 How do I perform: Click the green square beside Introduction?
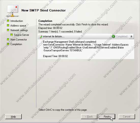8,21
